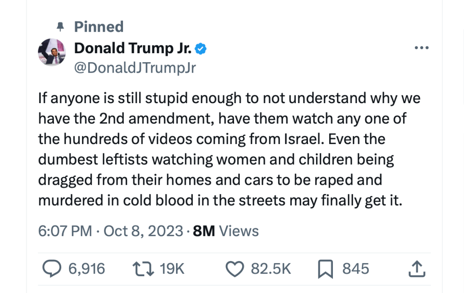Click the 845 bookmarks count

[x=356, y=268]
